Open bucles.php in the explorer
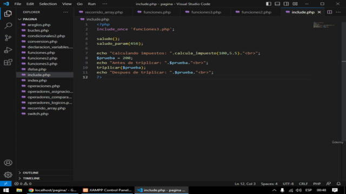The width and height of the screenshot is (346, 194). point(45,30)
